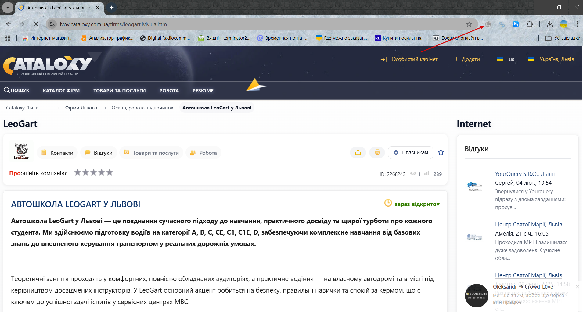The height and width of the screenshot is (312, 583).
Task: Bookmark this page with star icon
Action: (x=469, y=24)
